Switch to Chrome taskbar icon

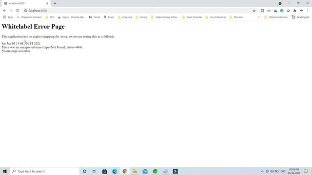coord(125,171)
